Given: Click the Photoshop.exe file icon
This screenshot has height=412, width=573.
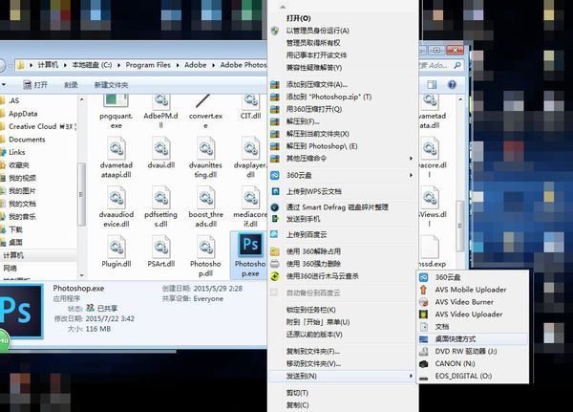Looking at the screenshot, I should (250, 245).
